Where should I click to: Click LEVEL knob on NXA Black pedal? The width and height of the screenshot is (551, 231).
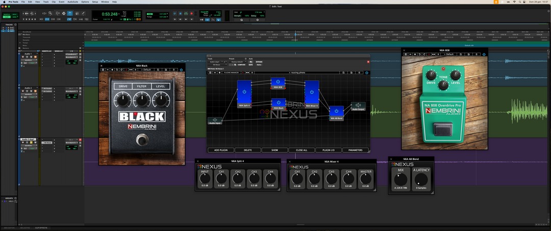click(161, 100)
